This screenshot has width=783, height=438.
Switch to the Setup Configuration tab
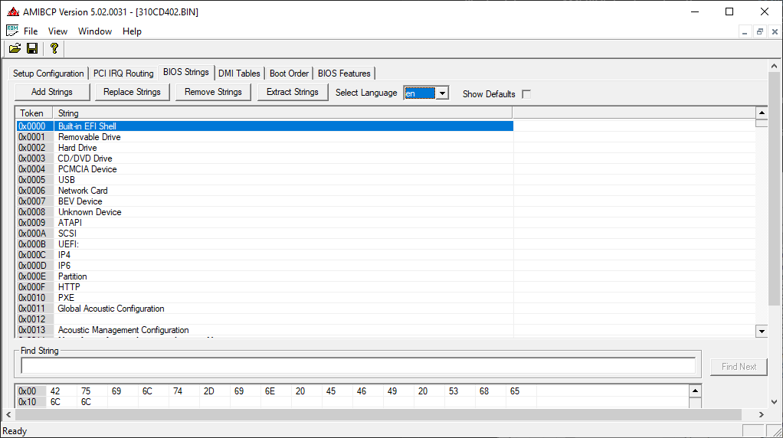(x=48, y=74)
